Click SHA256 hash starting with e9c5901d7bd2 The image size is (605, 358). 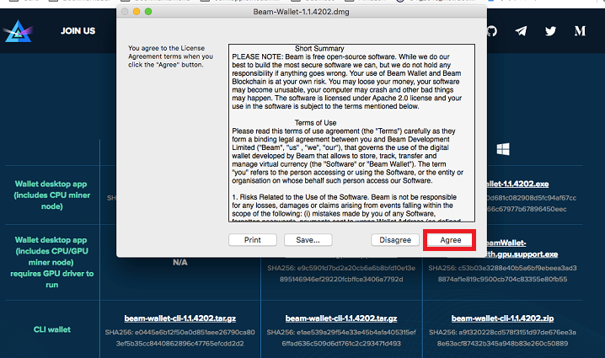(x=341, y=274)
